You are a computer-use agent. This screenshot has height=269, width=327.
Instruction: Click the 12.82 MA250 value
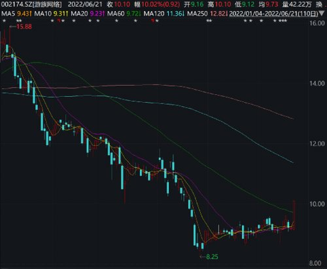coord(218,14)
